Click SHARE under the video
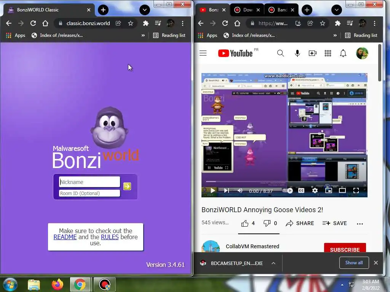 (300, 224)
